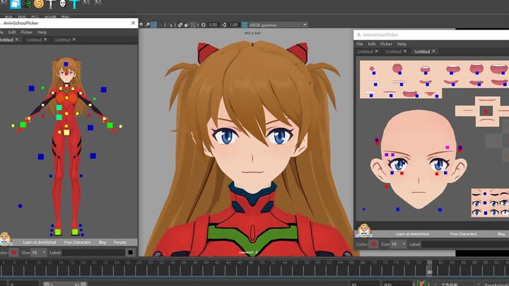Open Picker menu in right AnimSchoolPicker
509x286 pixels.
click(x=386, y=44)
